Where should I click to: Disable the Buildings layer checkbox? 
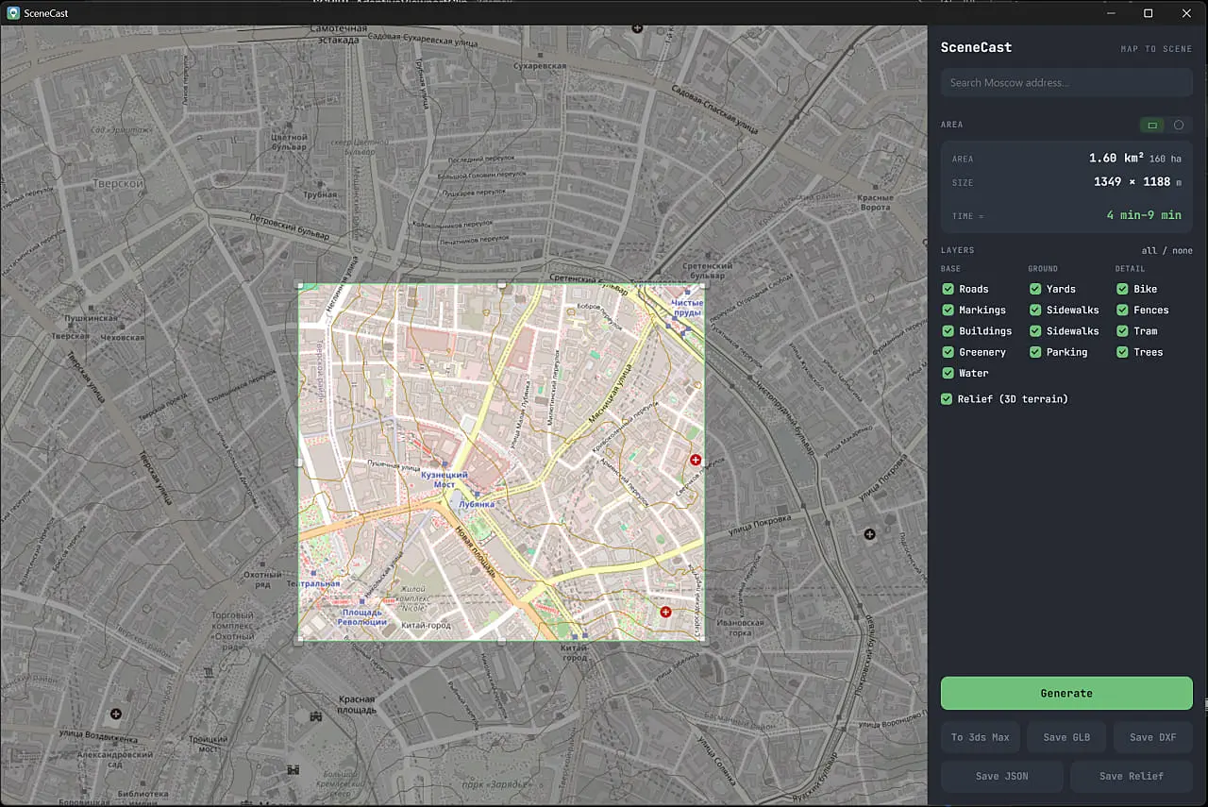click(948, 331)
